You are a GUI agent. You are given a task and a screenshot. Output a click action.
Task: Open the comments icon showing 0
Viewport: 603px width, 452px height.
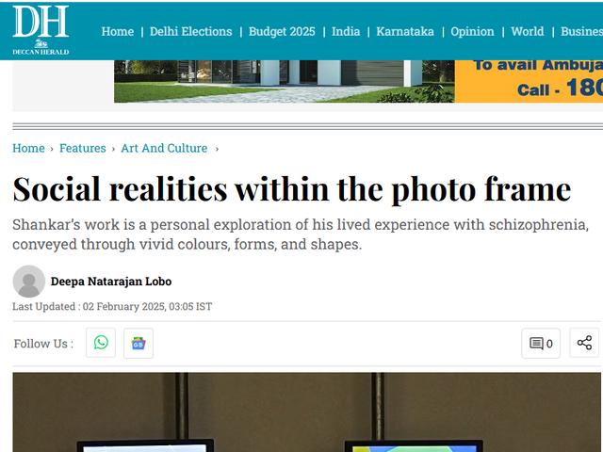pyautogui.click(x=541, y=343)
